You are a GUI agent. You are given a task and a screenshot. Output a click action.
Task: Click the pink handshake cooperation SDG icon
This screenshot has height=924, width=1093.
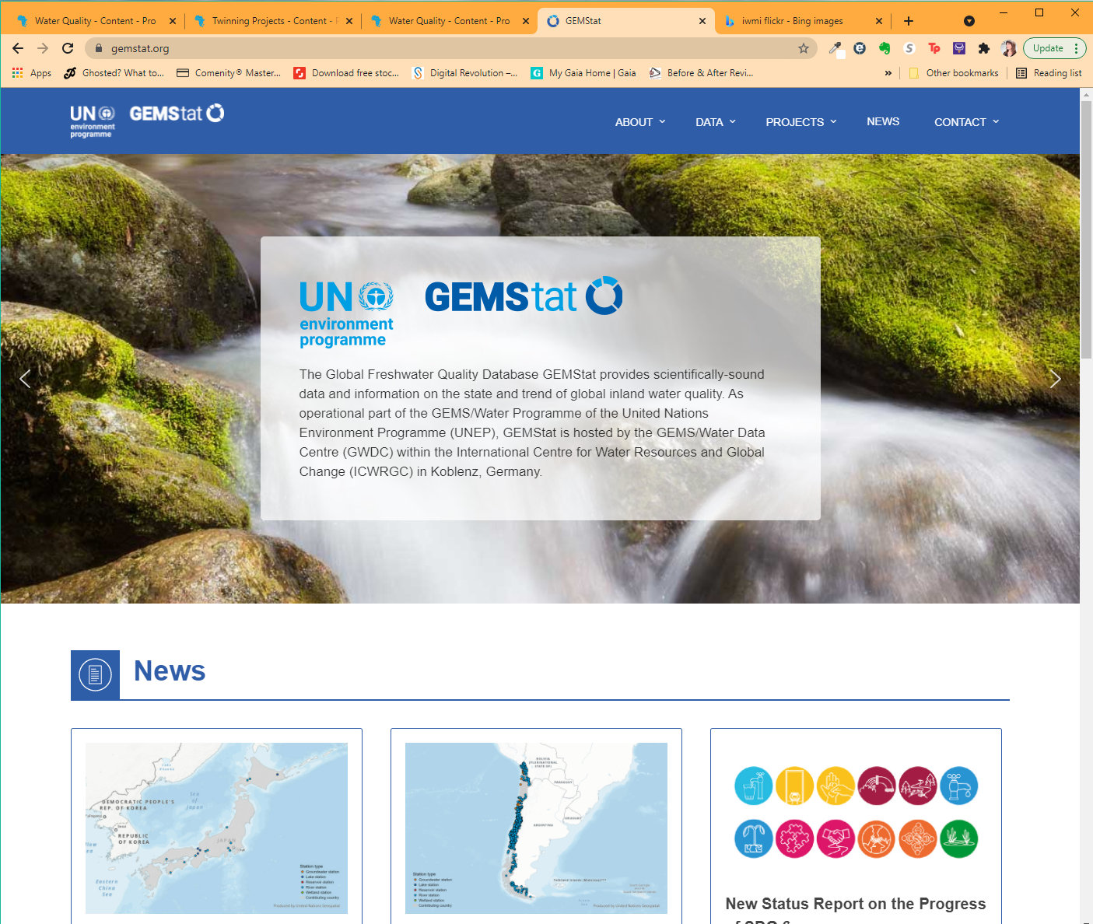[x=836, y=839]
